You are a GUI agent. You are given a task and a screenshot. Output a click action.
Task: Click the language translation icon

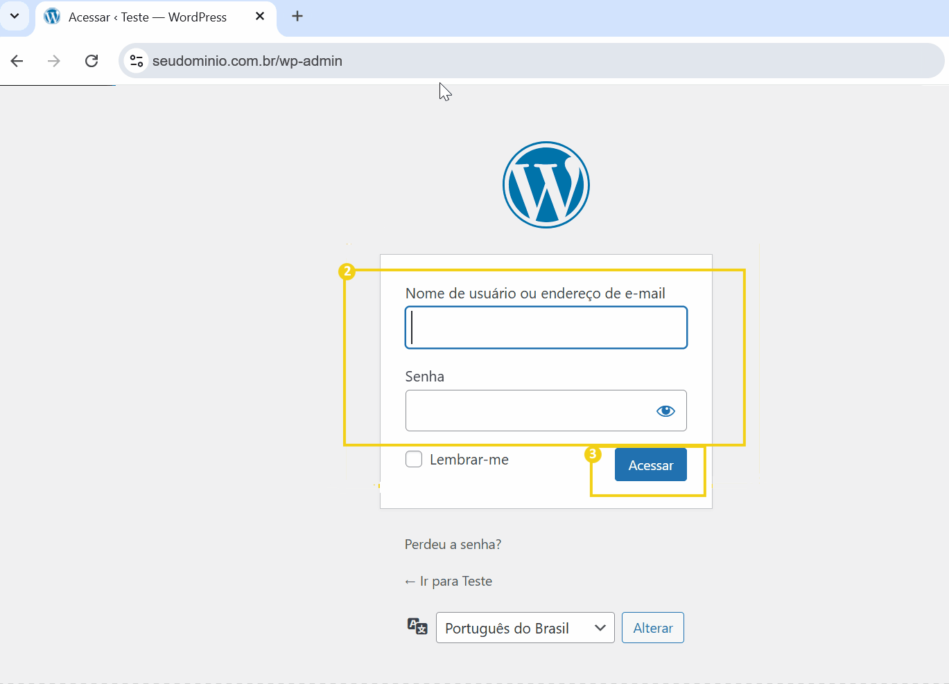[x=417, y=627]
